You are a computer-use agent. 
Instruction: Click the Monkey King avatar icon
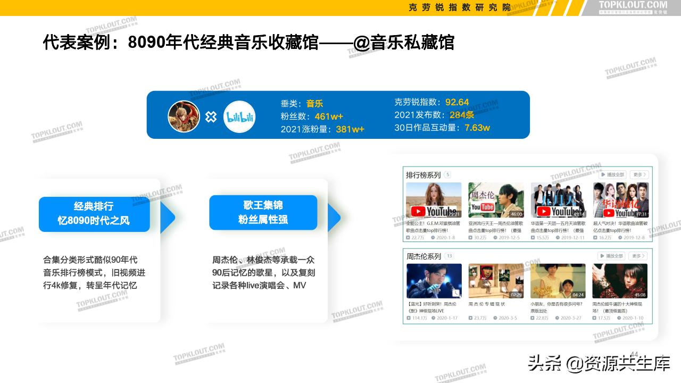coord(183,117)
